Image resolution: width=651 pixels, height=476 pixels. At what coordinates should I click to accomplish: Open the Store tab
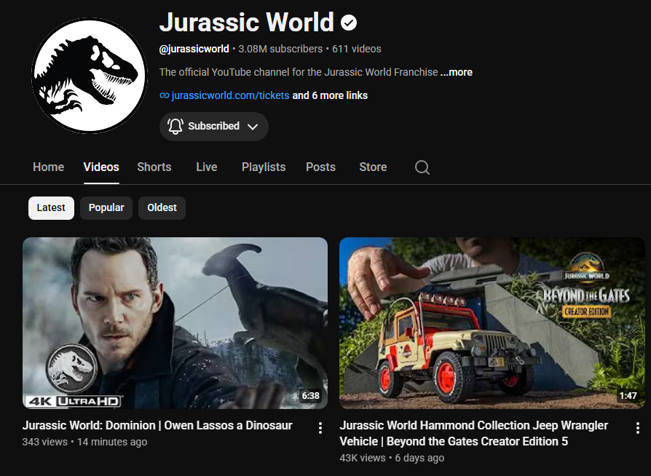coord(373,167)
